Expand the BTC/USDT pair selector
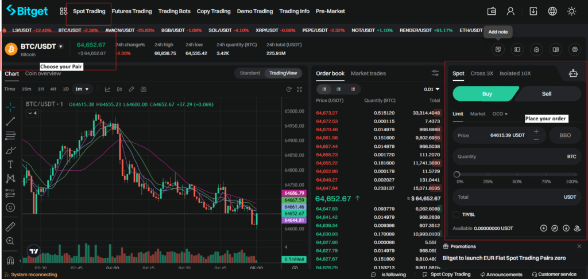This screenshot has height=279, width=588. pyautogui.click(x=61, y=46)
